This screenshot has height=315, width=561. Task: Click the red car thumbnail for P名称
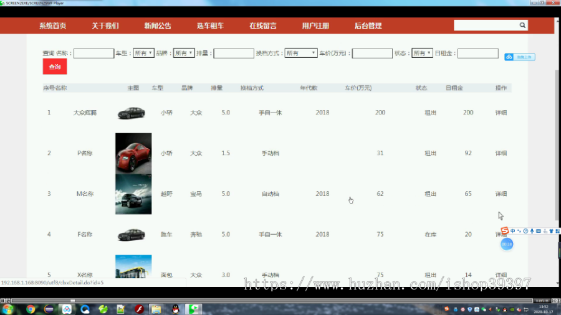pos(133,154)
